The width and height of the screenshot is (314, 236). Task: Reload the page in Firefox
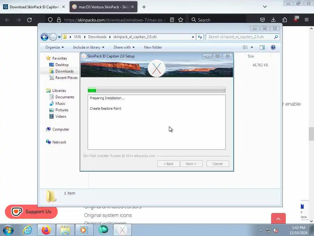(x=29, y=20)
